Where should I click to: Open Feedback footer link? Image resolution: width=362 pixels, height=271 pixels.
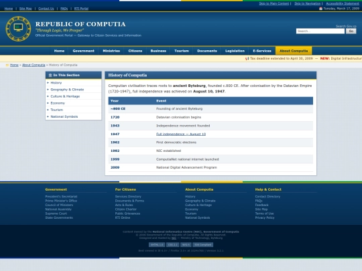[x=262, y=205]
